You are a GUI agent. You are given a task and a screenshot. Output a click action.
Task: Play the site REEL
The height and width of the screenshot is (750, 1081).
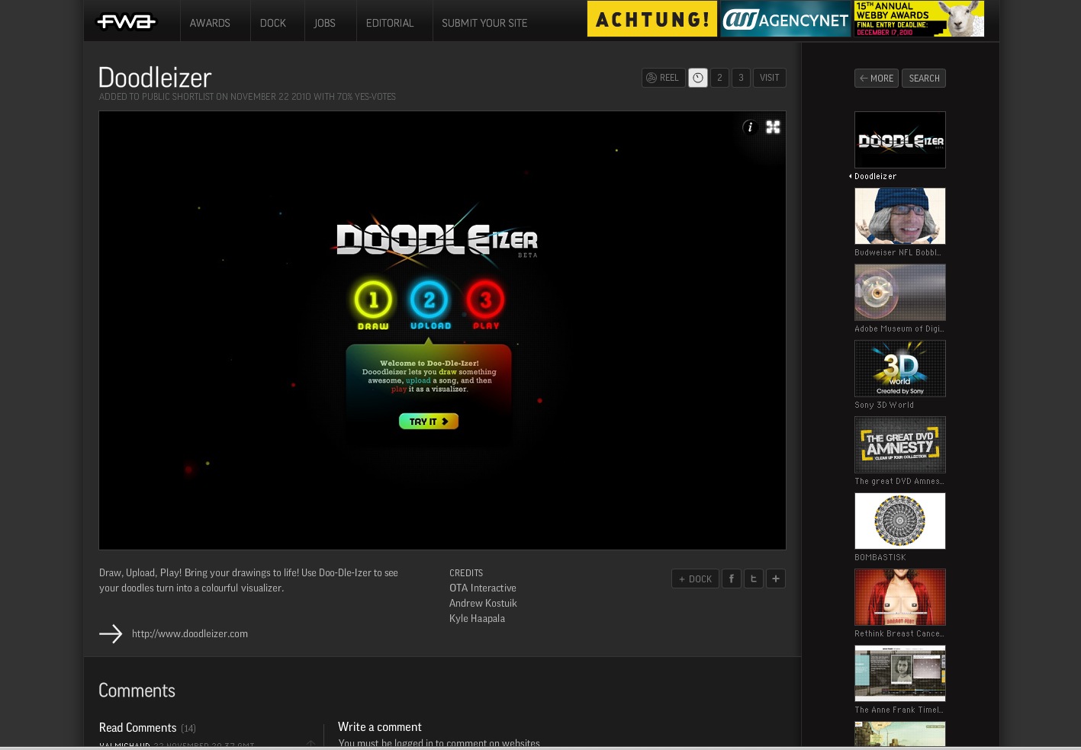662,78
